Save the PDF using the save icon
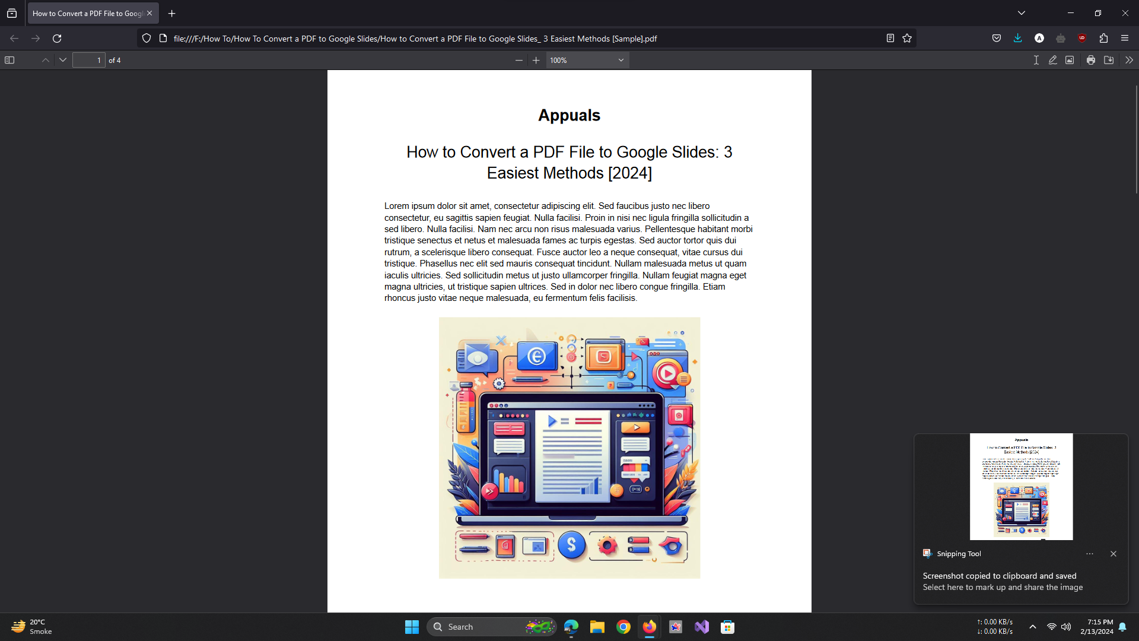Image resolution: width=1139 pixels, height=641 pixels. (1109, 60)
